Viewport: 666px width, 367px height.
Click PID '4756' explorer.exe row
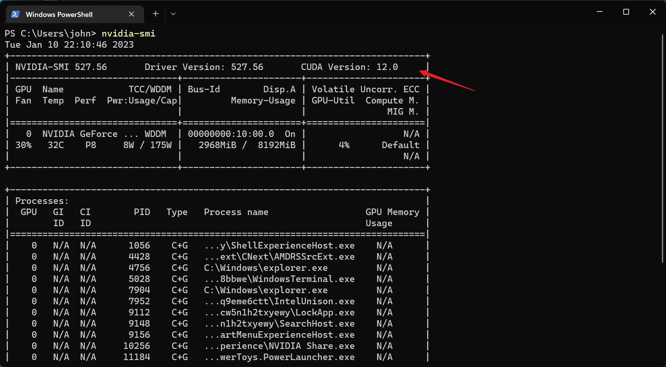[x=139, y=268]
